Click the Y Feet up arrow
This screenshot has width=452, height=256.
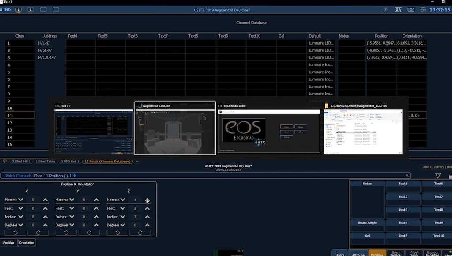pos(96,208)
